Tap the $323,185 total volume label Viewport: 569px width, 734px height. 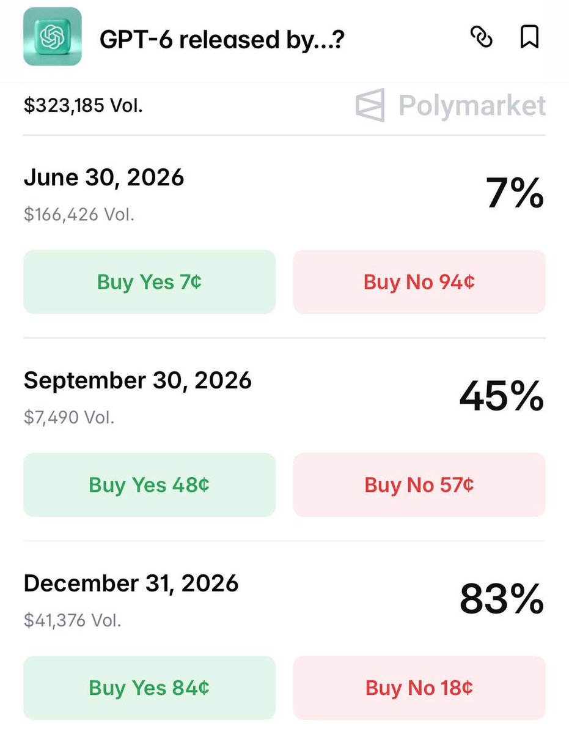(83, 105)
